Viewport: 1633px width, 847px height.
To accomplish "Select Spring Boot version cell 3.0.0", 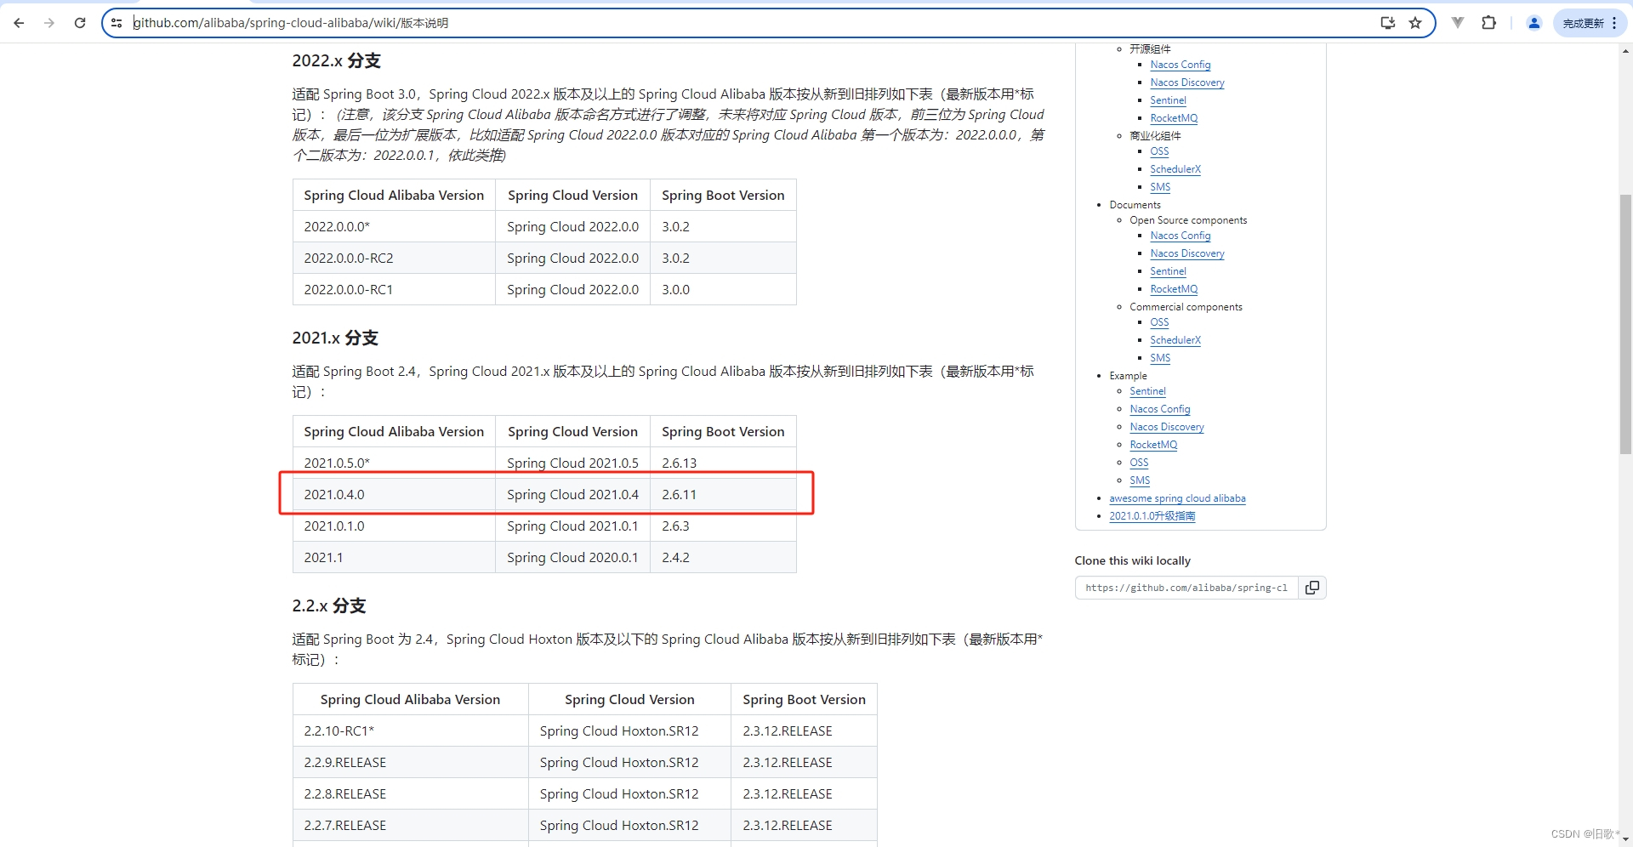I will click(723, 290).
